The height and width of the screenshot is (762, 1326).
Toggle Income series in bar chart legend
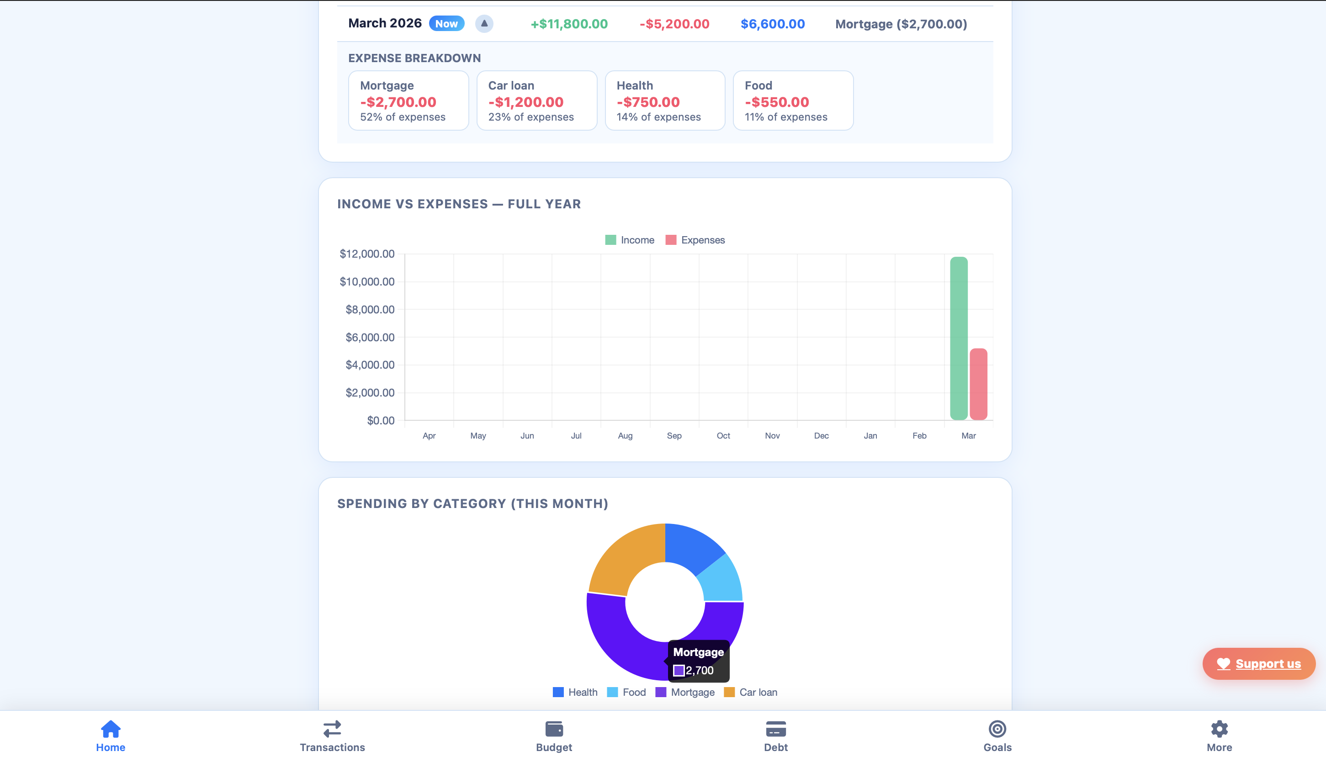(x=630, y=240)
